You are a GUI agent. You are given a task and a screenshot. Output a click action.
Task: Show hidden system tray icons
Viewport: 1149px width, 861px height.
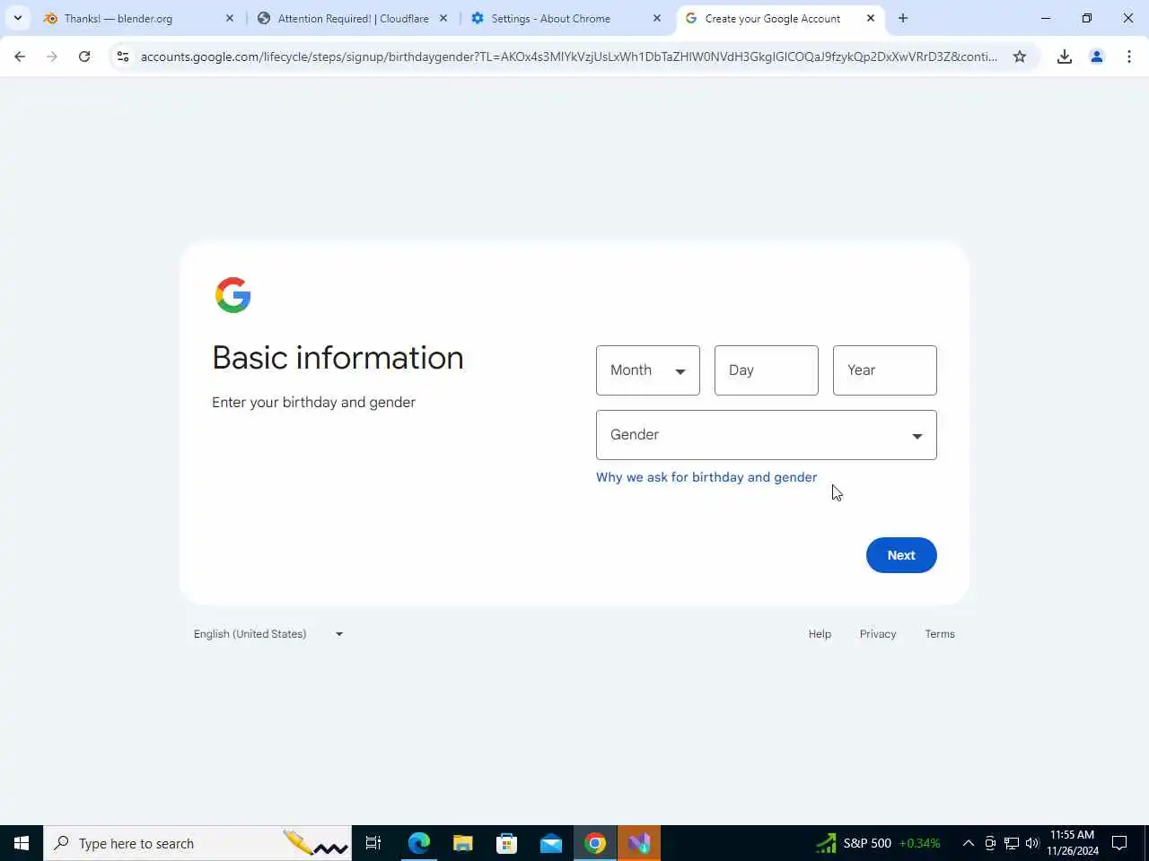coord(969,843)
